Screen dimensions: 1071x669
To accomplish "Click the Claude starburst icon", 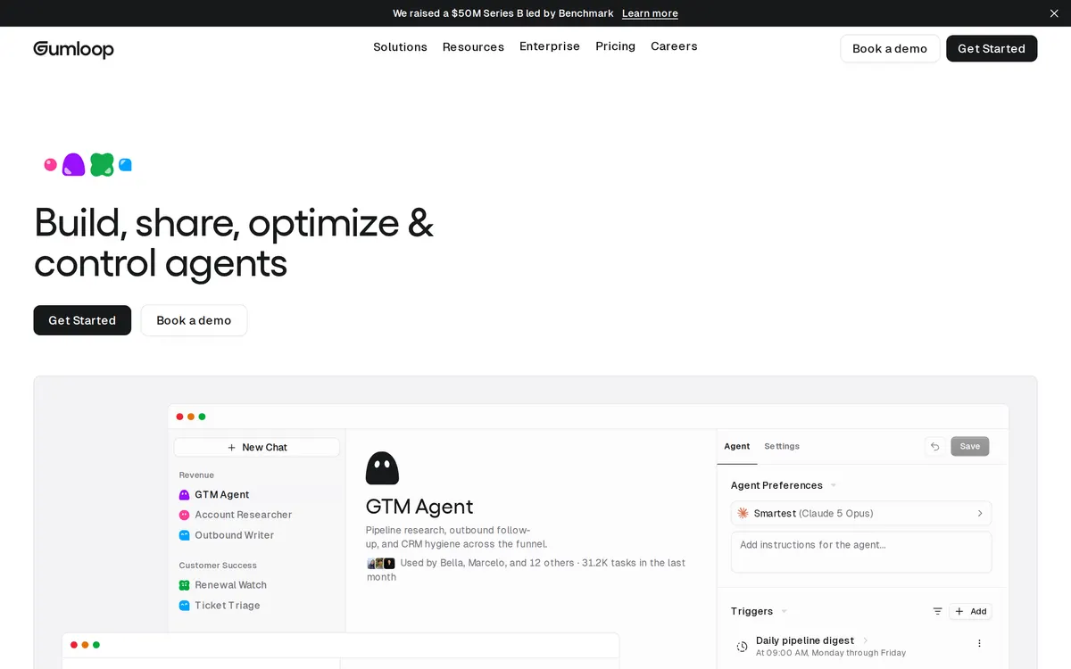I will coord(743,514).
